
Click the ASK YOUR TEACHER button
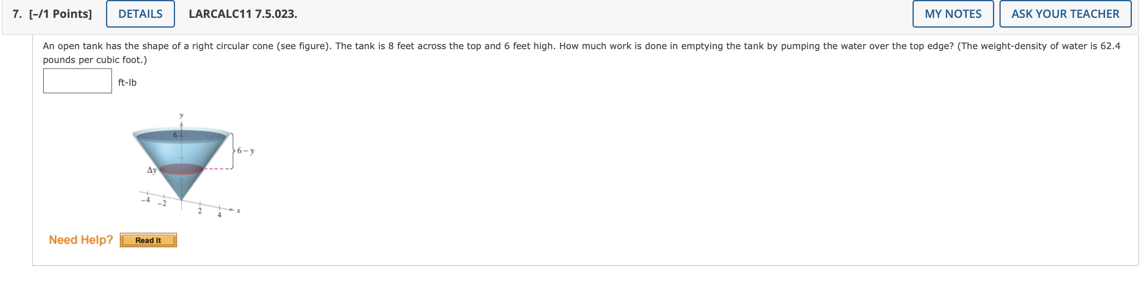tap(1065, 14)
